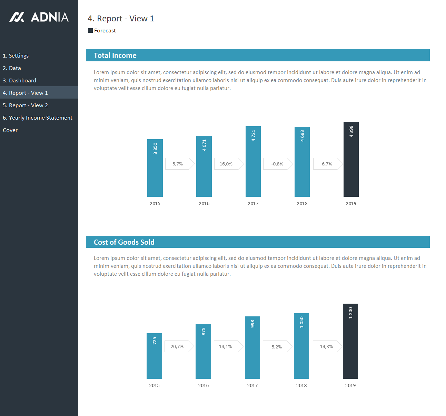Navigate to the Cover page

[x=10, y=130]
